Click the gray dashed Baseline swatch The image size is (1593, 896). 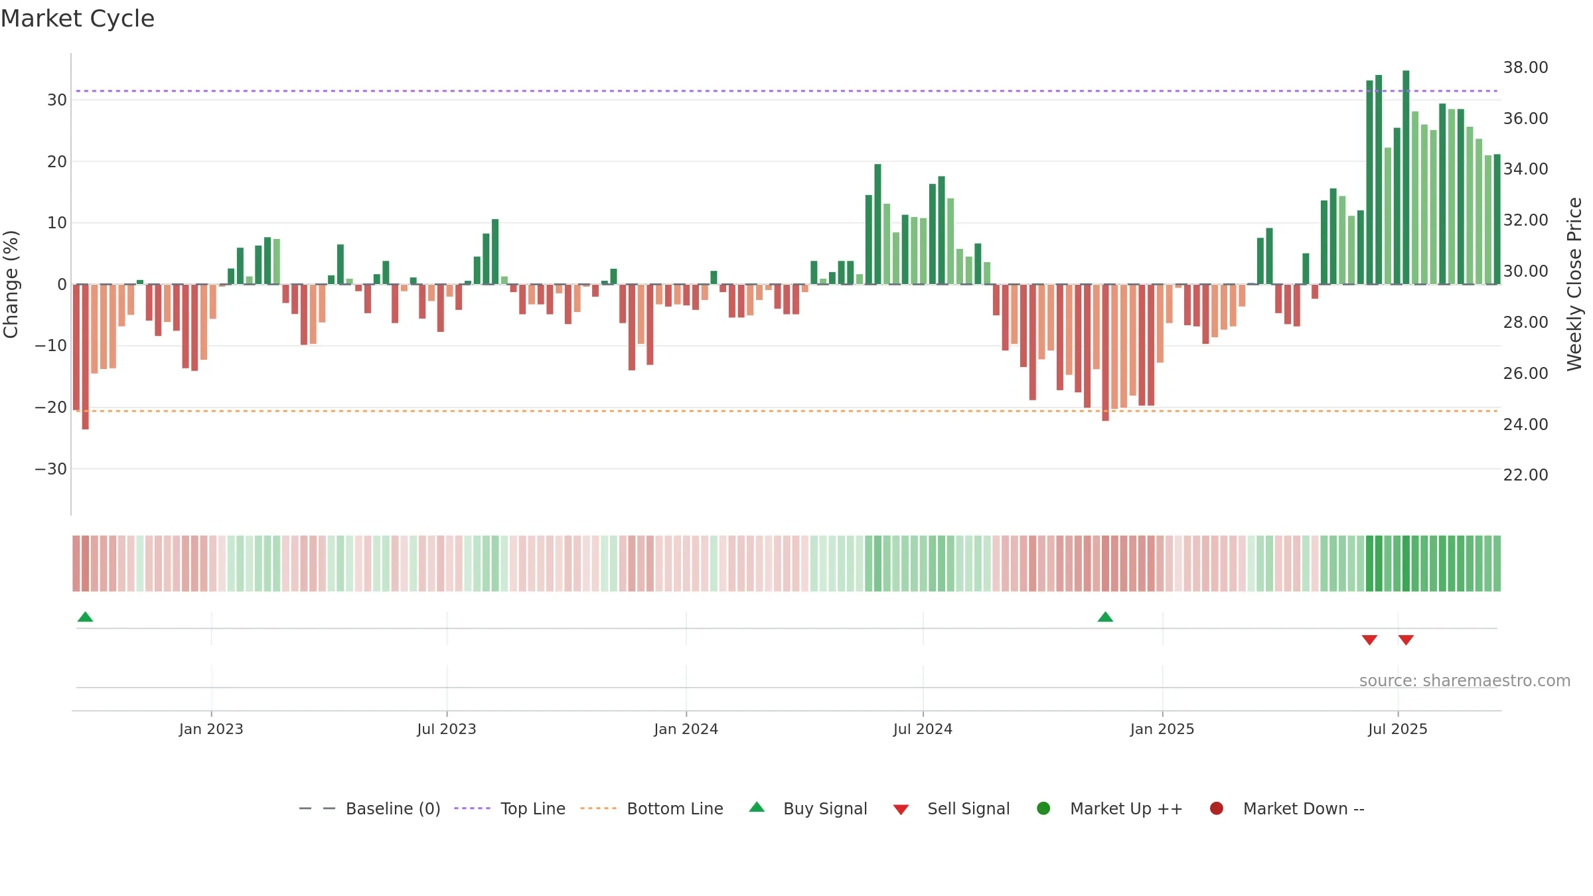317,808
